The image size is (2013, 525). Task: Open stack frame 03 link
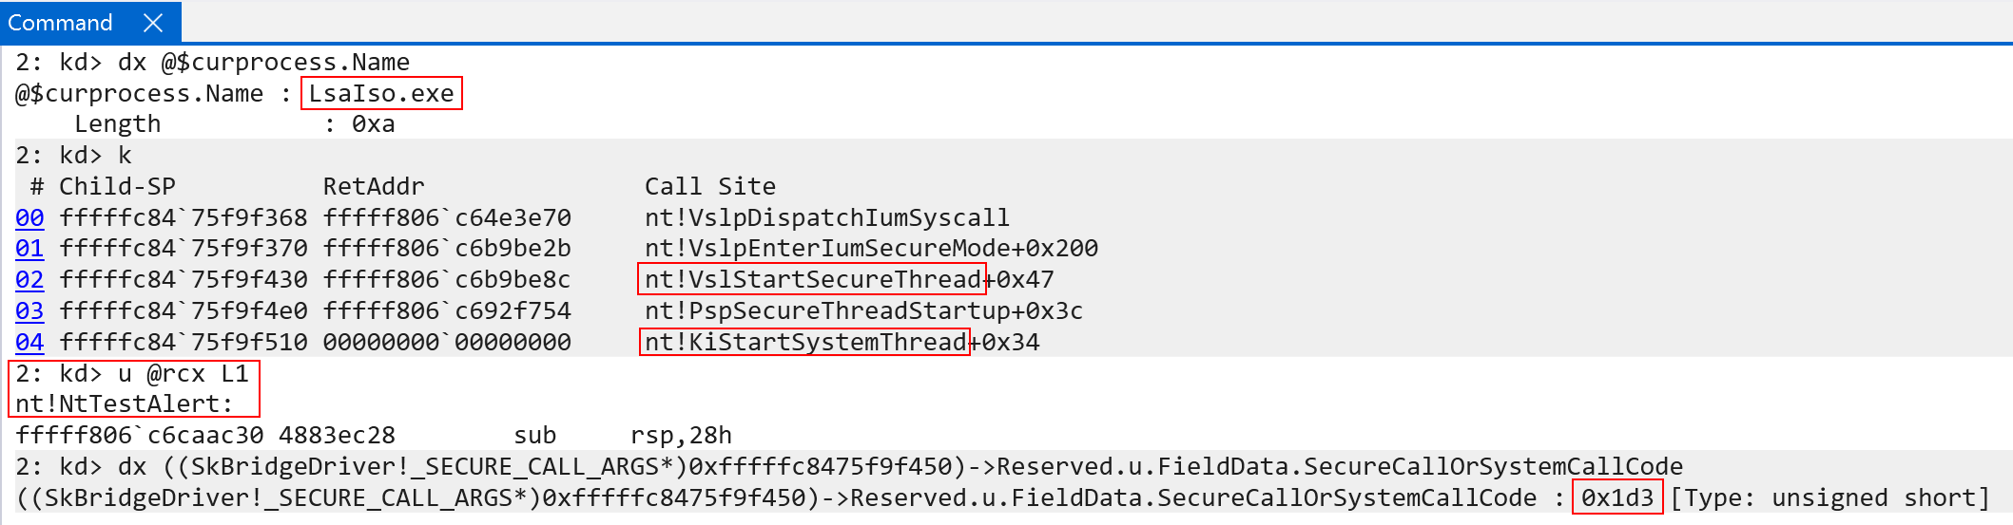[x=29, y=311]
